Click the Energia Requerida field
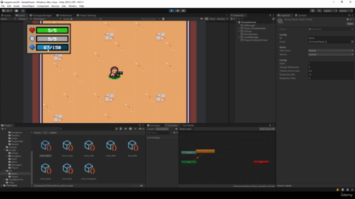 click(x=331, y=67)
